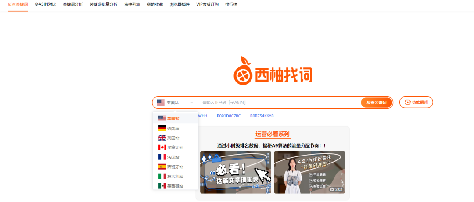Click the German flag icon
The height and width of the screenshot is (202, 474).
162,128
